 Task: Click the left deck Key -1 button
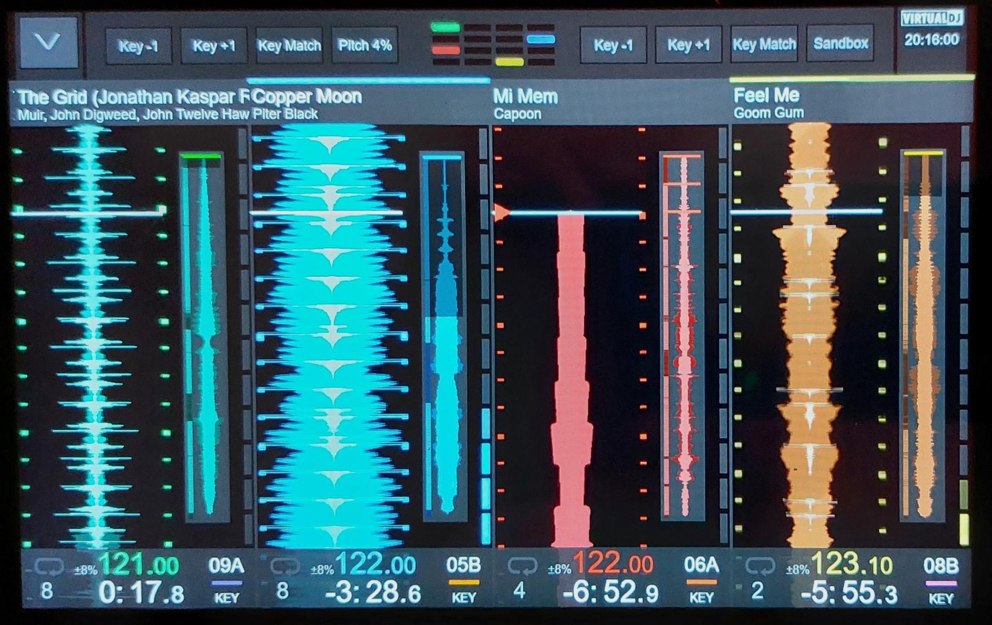point(138,46)
